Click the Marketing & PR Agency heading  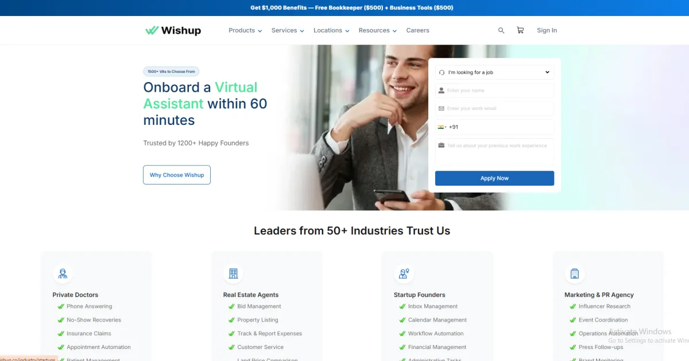(599, 295)
